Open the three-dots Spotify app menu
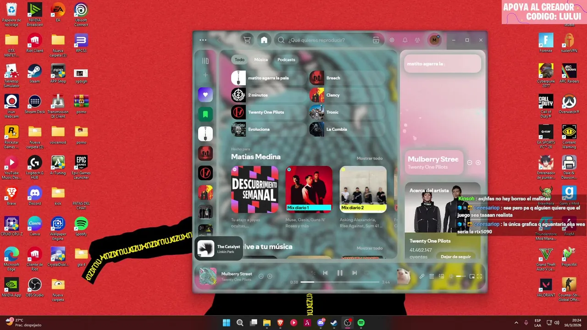The height and width of the screenshot is (330, 587). pos(203,40)
